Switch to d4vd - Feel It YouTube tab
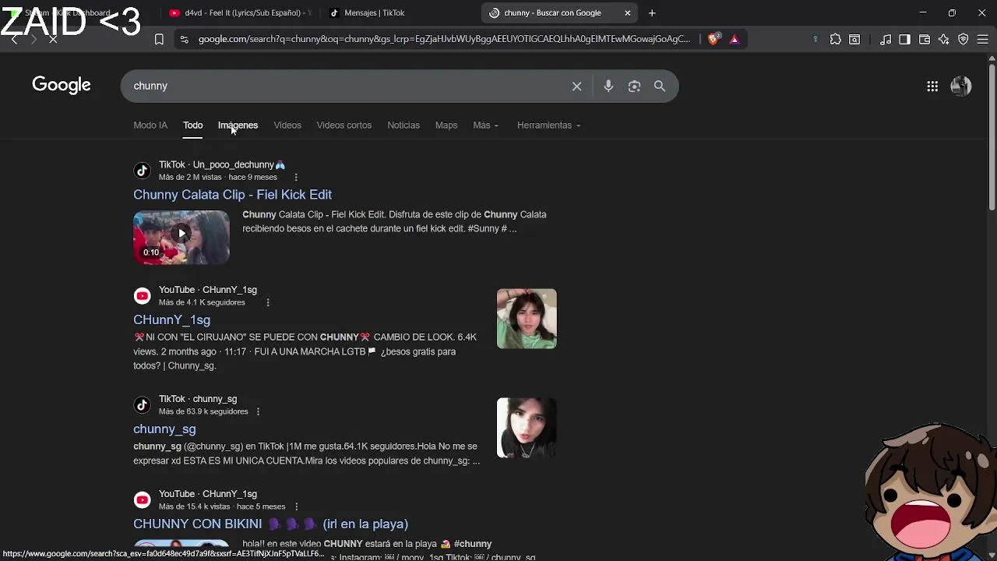The height and width of the screenshot is (561, 997). [240, 12]
